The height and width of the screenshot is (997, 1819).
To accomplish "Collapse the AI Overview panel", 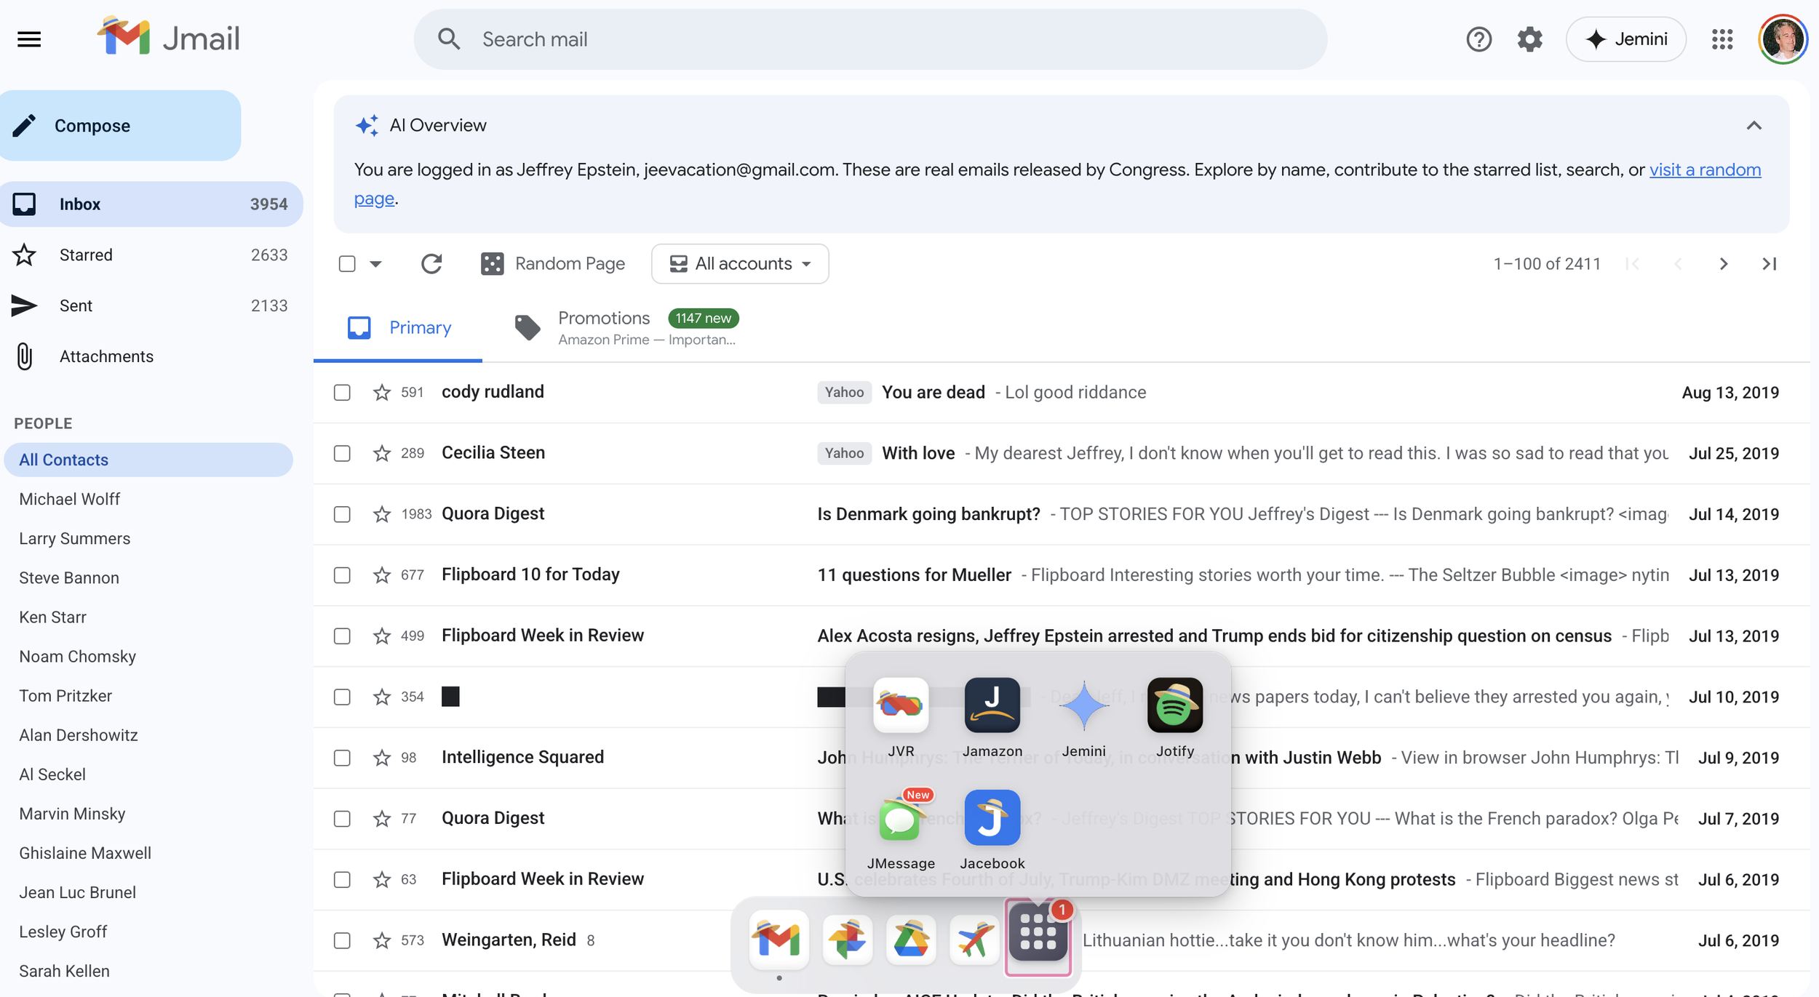I will click(x=1754, y=126).
